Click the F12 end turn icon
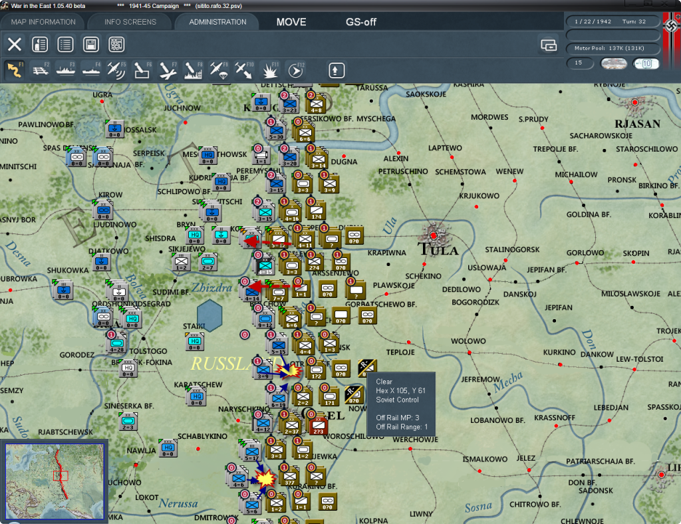The image size is (681, 524). point(295,70)
